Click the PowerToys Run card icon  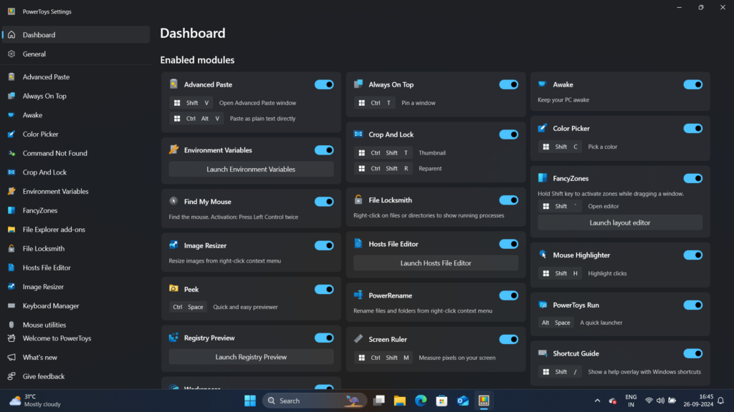(543, 305)
